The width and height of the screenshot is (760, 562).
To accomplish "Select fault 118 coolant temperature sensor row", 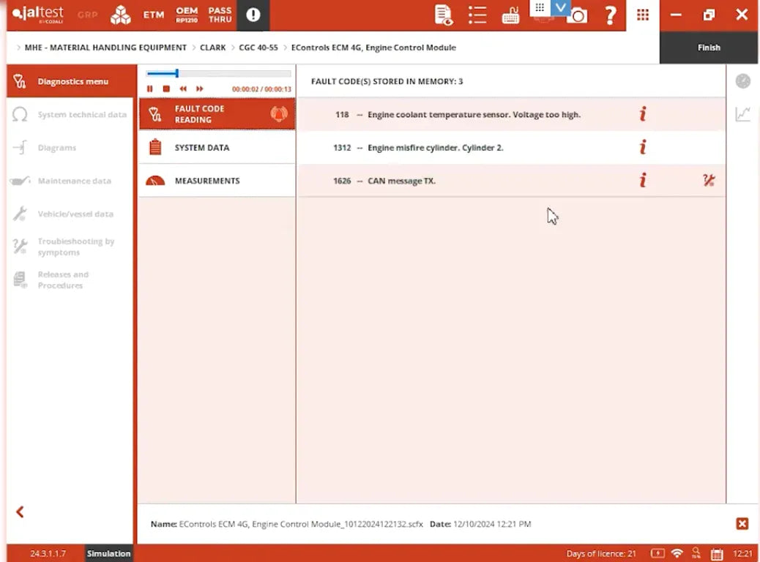I will tap(511, 115).
